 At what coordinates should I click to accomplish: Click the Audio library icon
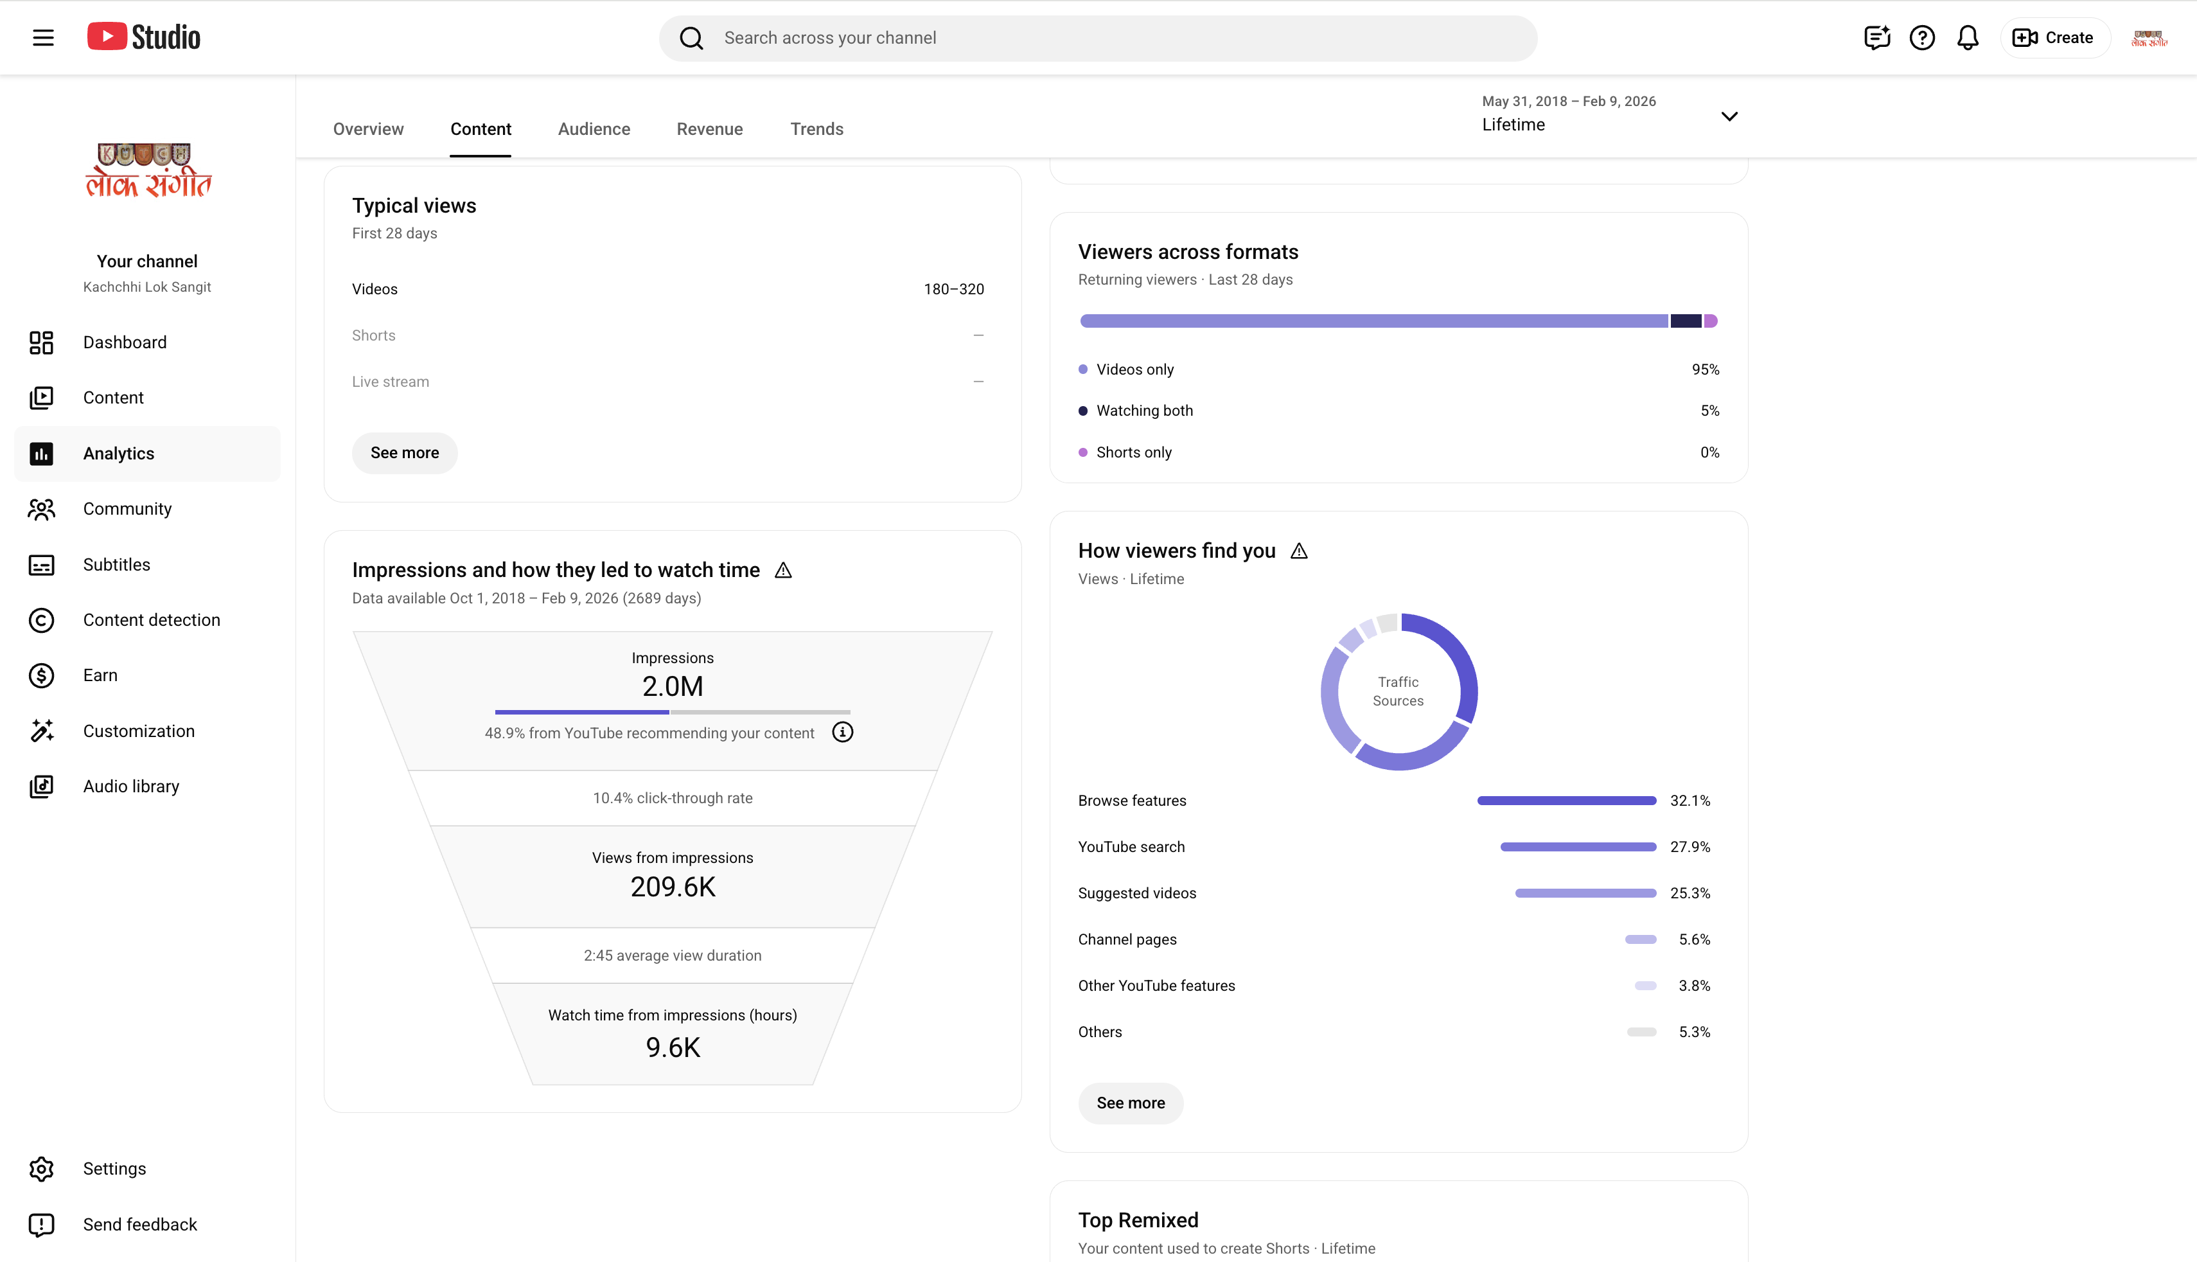coord(42,786)
